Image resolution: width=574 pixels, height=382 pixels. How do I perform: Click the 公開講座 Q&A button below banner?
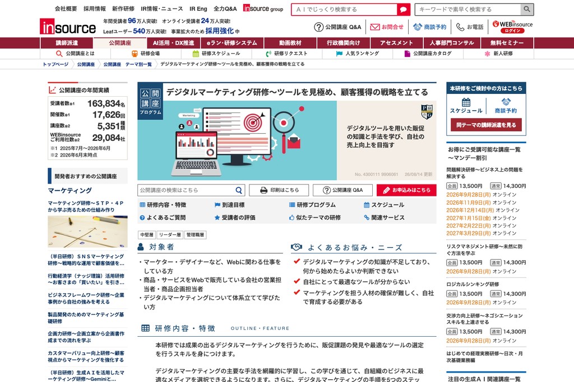[342, 190]
